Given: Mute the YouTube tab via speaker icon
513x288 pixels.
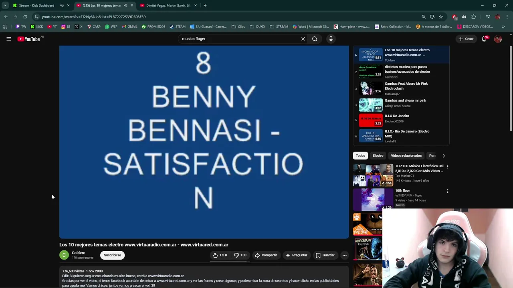Looking at the screenshot, I should point(125,6).
